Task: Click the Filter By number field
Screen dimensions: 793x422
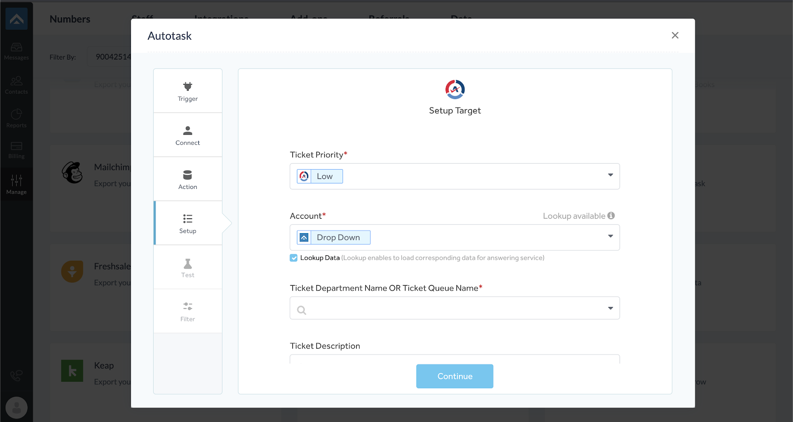Action: 110,57
